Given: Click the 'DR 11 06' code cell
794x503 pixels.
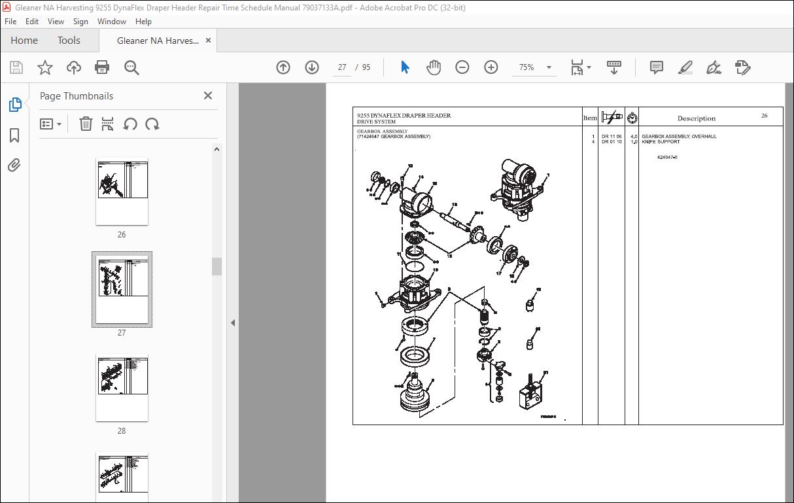Looking at the screenshot, I should (x=612, y=137).
